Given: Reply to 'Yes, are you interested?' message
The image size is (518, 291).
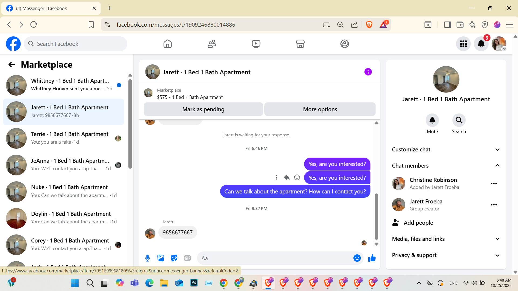Looking at the screenshot, I should click(x=287, y=177).
